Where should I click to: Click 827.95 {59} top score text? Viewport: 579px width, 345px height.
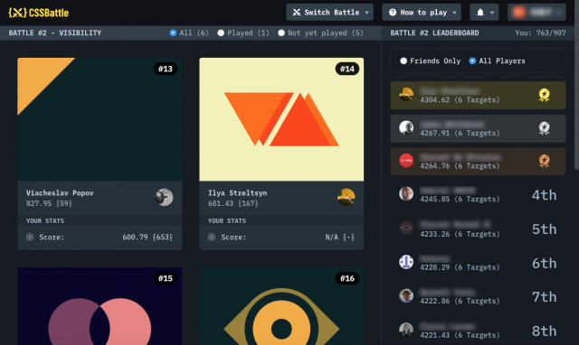tap(49, 203)
